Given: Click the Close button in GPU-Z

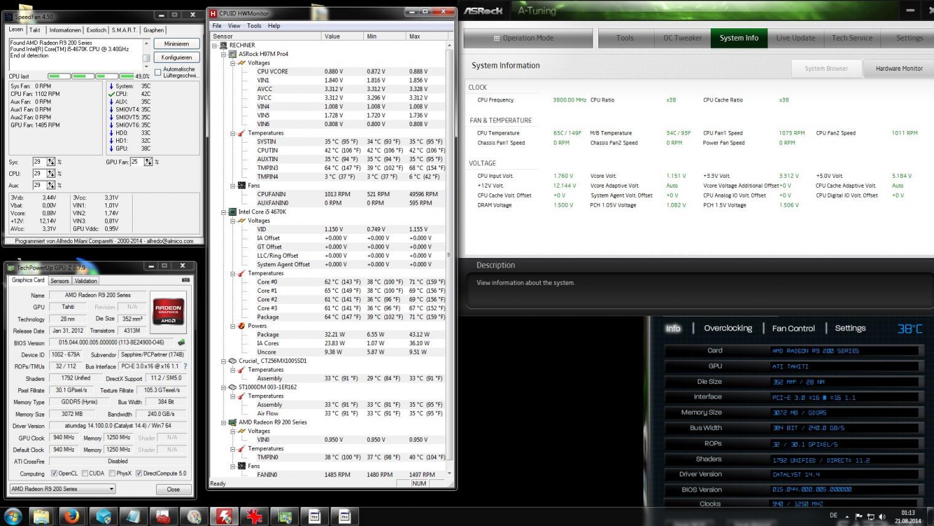Looking at the screenshot, I should [x=173, y=489].
